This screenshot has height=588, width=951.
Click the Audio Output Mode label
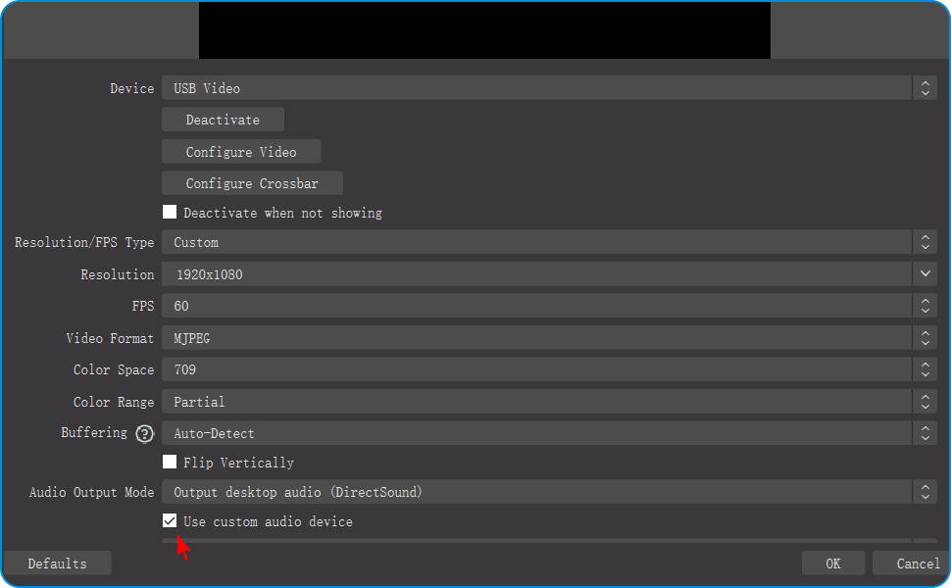[91, 492]
